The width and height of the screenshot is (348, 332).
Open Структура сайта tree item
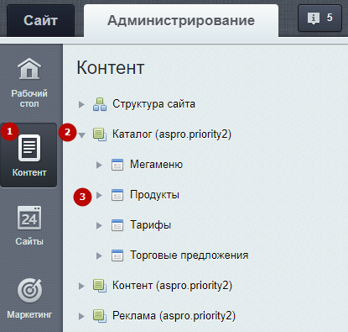[x=153, y=104]
